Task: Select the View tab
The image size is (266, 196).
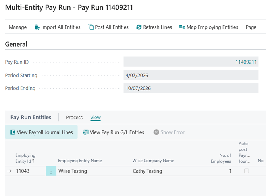Action: coord(95,117)
